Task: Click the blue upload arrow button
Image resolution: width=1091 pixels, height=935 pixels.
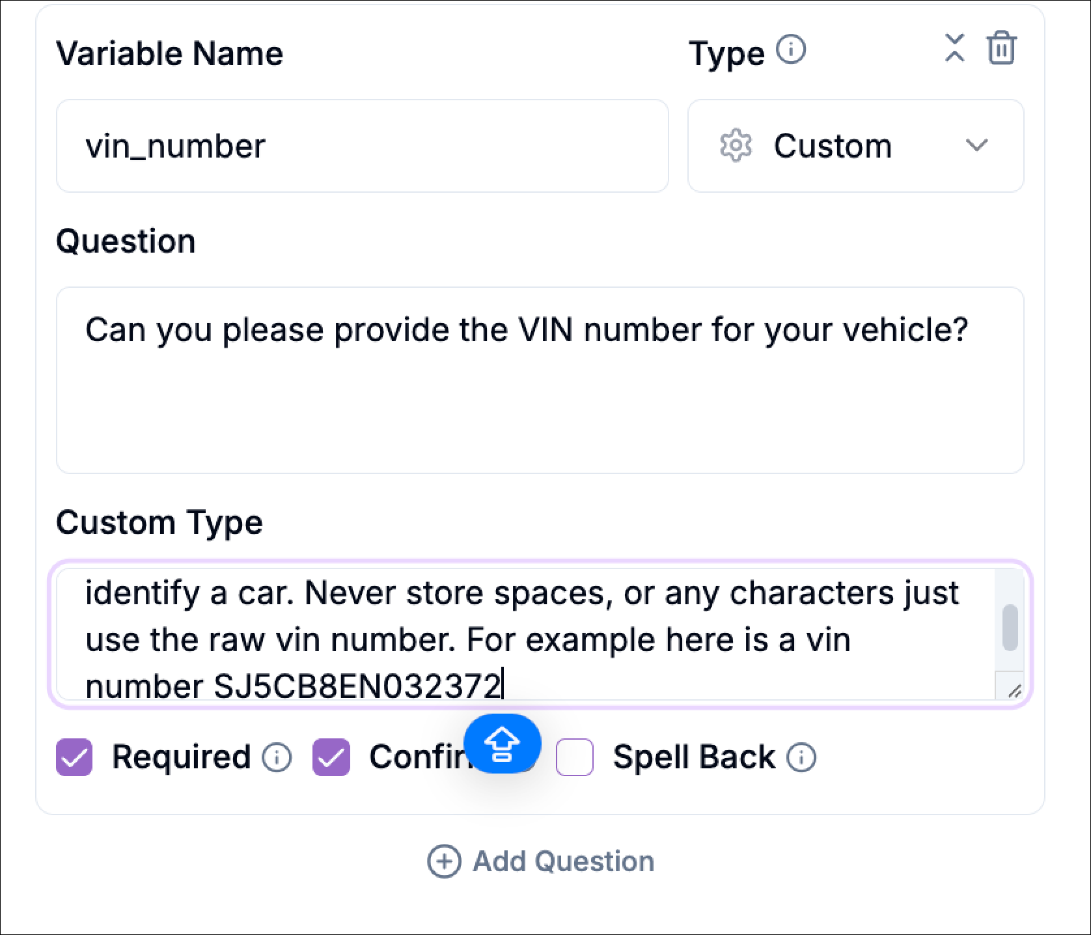Action: [x=502, y=743]
